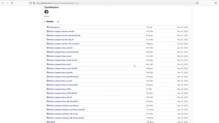
Task: Select the 57.2 MB size of darwin-x86_64
Action: pos(150,40)
